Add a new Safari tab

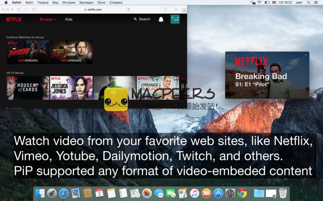[x=184, y=10]
